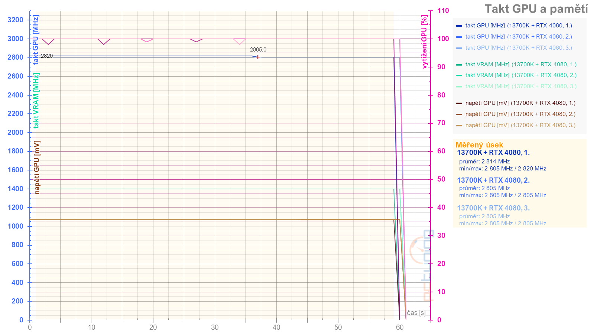
Task: Click the 'napětí GPU [mV]' axis label
Action: click(36, 167)
